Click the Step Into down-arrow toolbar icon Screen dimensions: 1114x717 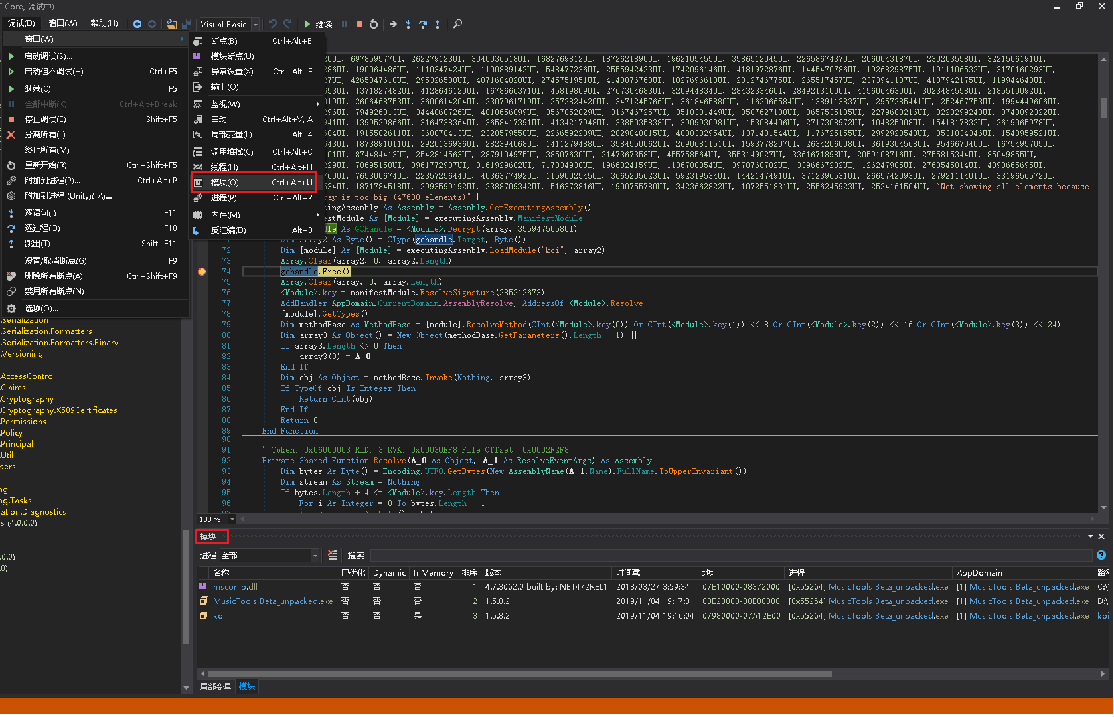[x=408, y=24]
